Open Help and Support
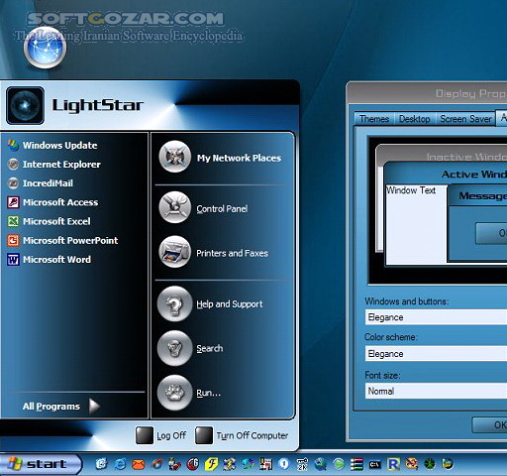 pos(210,303)
